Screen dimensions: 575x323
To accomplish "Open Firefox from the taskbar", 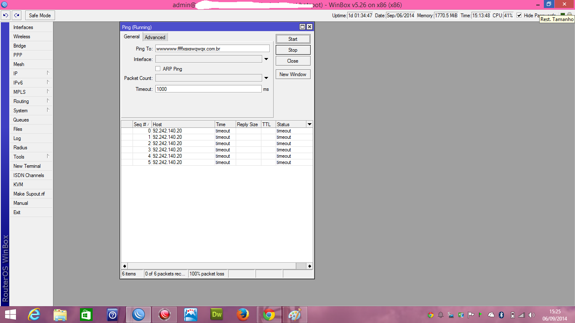I will pos(243,315).
